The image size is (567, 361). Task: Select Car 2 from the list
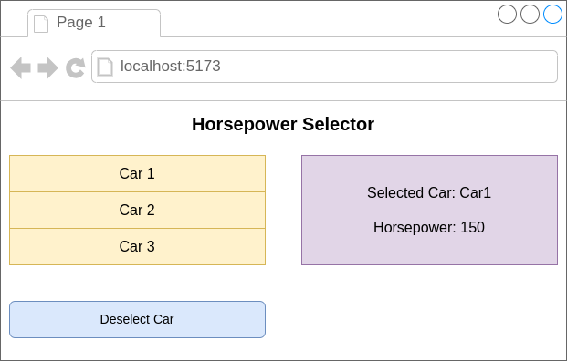click(137, 210)
